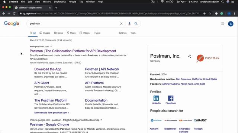Open Documentation sitelink

click(x=96, y=100)
